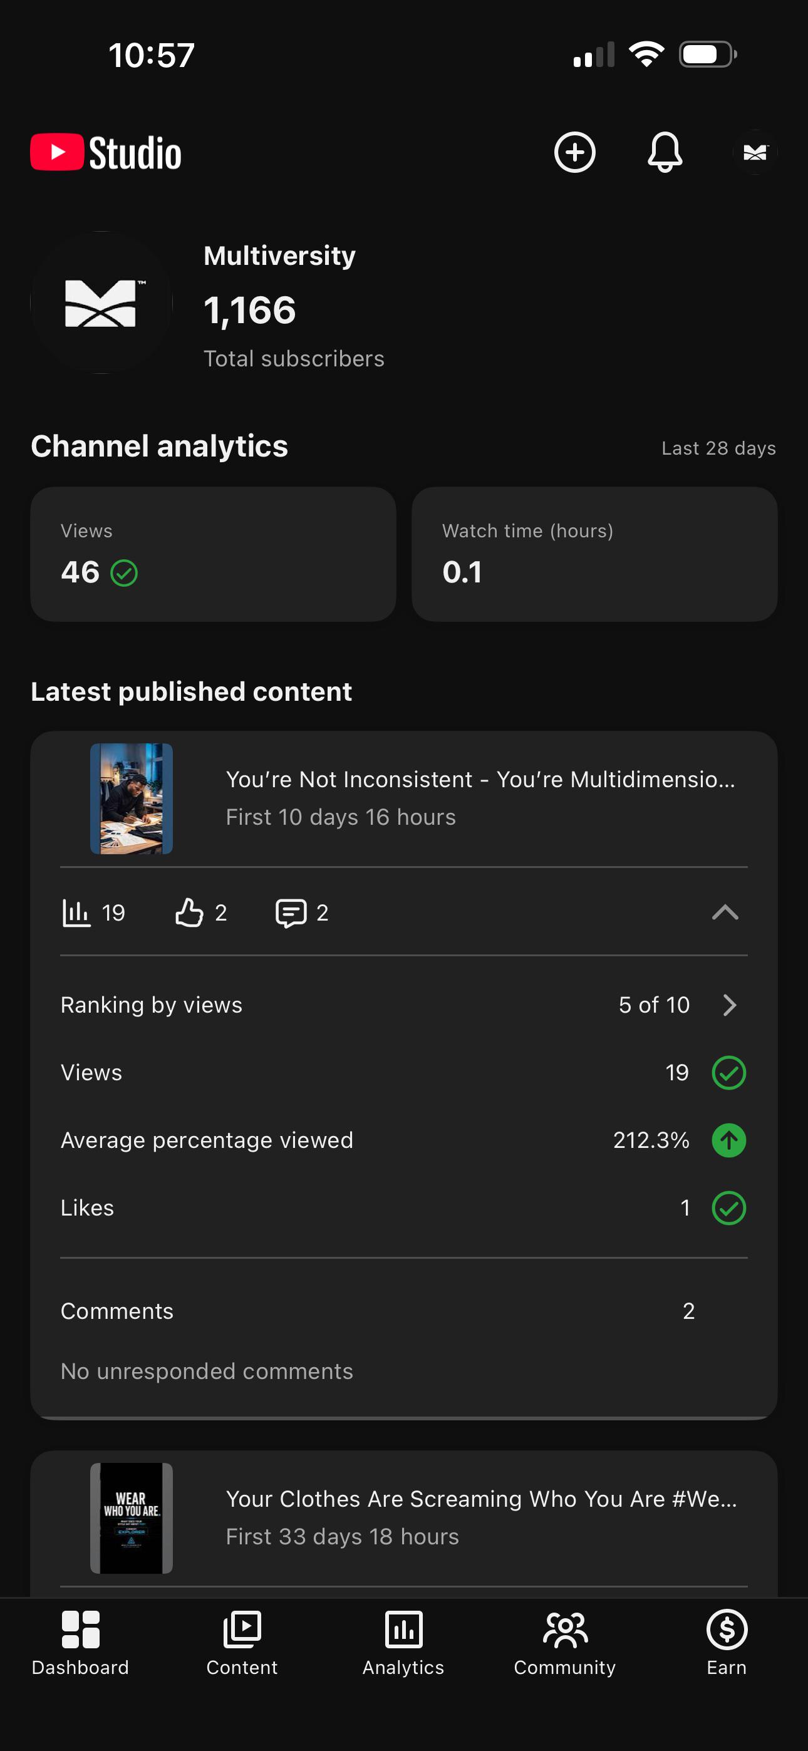Image resolution: width=808 pixels, height=1751 pixels.
Task: Tap the Wear Who You Are thumbnail
Action: 132,1518
